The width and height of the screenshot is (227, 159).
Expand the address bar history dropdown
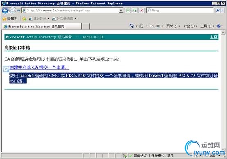(x=121, y=10)
